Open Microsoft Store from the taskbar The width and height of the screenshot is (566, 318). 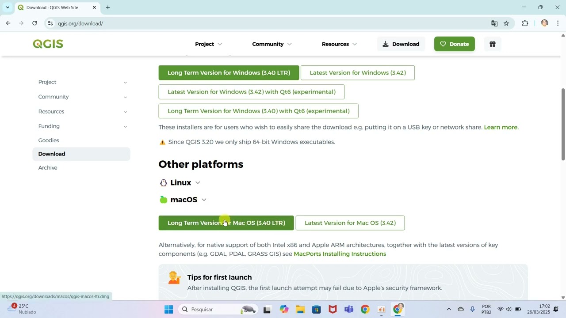point(317,309)
